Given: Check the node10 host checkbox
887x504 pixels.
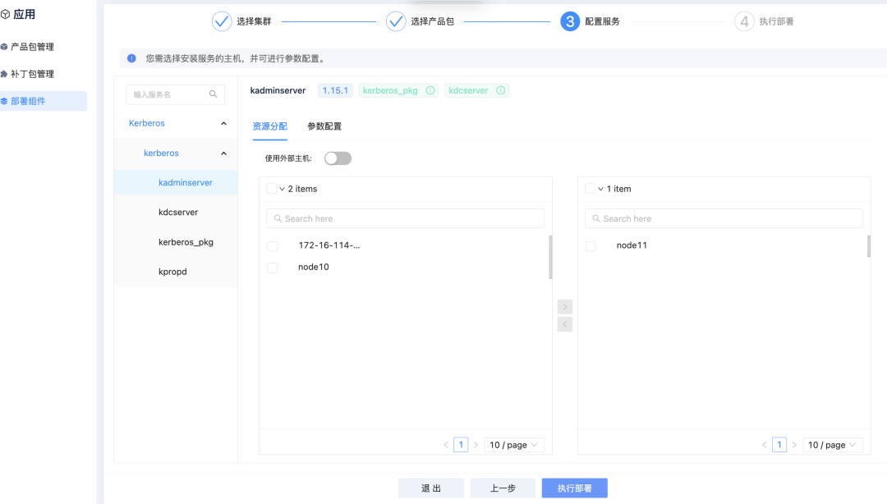Looking at the screenshot, I should pyautogui.click(x=272, y=267).
